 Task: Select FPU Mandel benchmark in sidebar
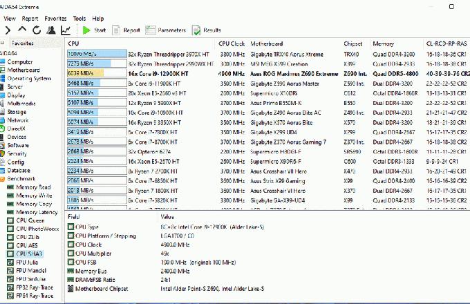point(31,270)
